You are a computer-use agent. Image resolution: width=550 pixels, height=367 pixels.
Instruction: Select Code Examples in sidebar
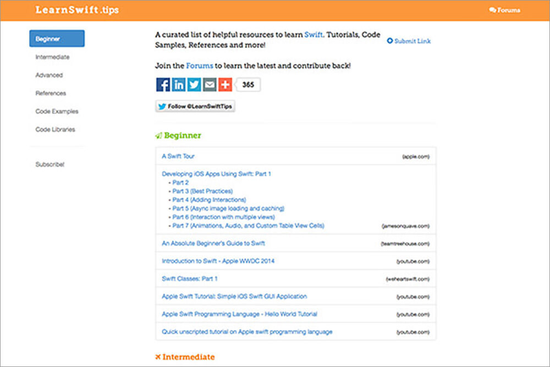pyautogui.click(x=57, y=112)
